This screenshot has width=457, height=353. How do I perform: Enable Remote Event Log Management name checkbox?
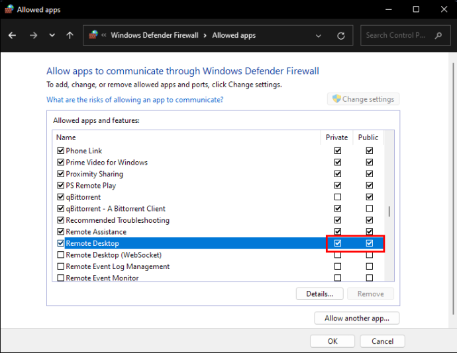61,266
